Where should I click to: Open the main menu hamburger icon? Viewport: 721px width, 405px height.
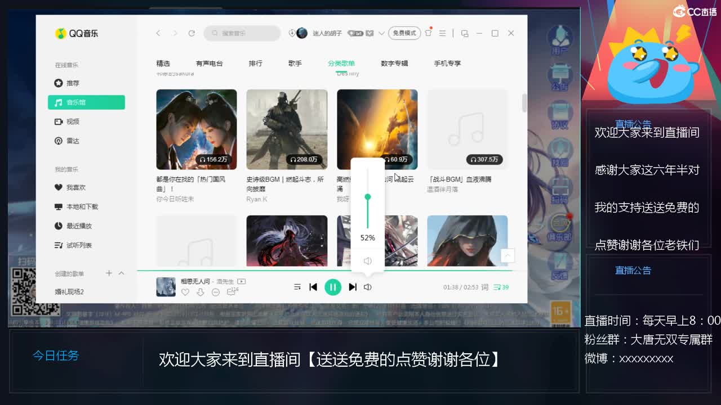point(443,34)
